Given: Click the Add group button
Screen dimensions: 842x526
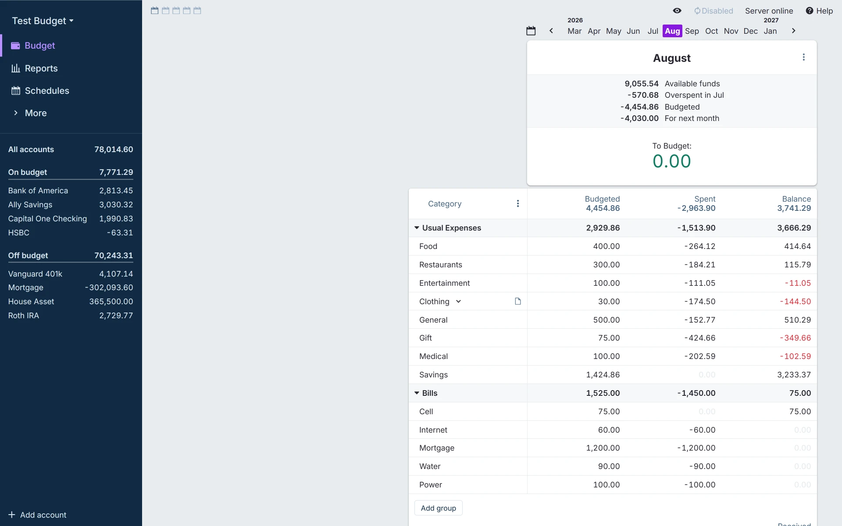Looking at the screenshot, I should pos(439,508).
